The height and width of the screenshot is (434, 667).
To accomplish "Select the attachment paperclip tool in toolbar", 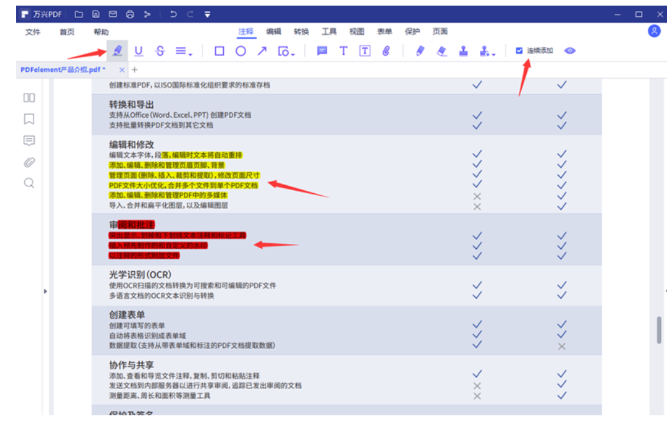I will click(386, 51).
